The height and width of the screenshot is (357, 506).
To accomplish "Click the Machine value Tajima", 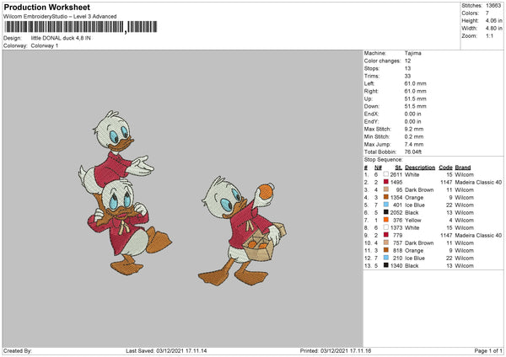I will (x=412, y=53).
